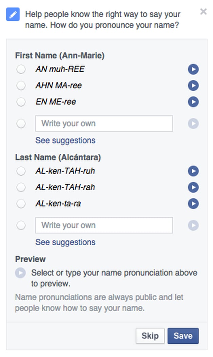Click the blue pencil edit icon

point(13,15)
